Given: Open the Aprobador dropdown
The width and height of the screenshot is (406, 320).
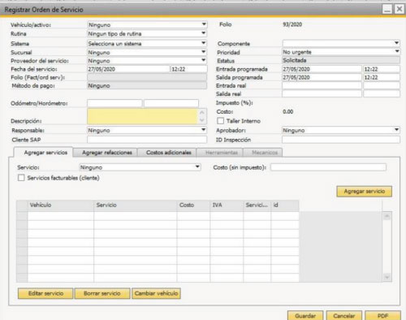Looking at the screenshot, I should [x=396, y=130].
